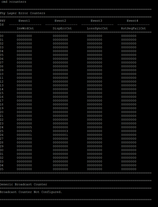The height and width of the screenshot is (207, 158).
Task: Click InvWrdCnt value 00000001 for PHY 26
Action: 24,135
